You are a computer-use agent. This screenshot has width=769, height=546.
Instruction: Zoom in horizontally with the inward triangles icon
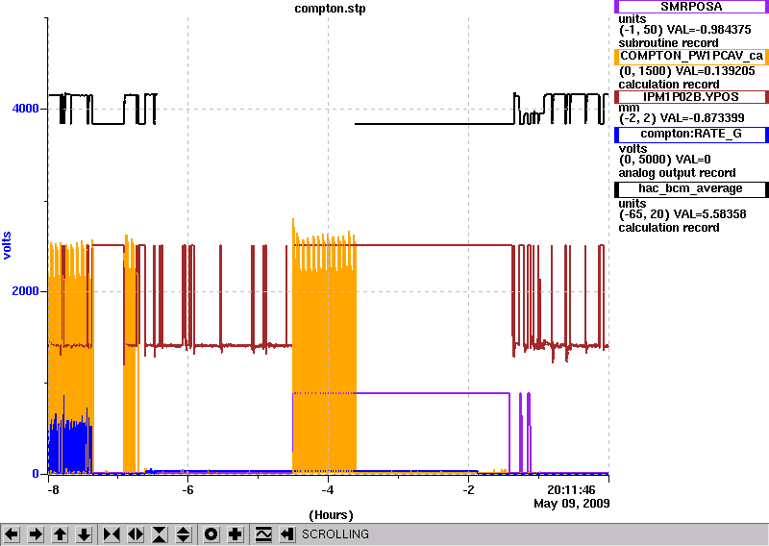112,534
